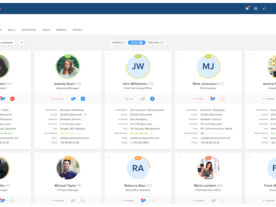Show Archived employees filter

156,43
